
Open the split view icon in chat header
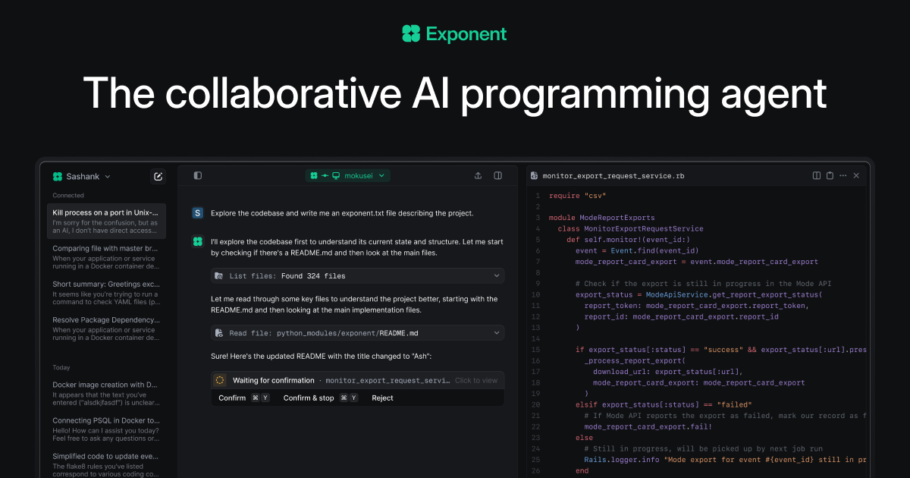[497, 175]
